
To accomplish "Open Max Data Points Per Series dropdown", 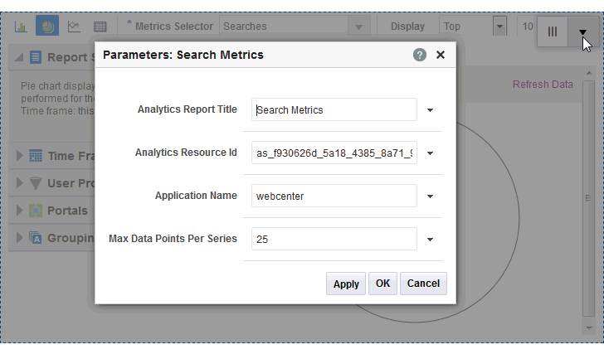I will pos(431,239).
